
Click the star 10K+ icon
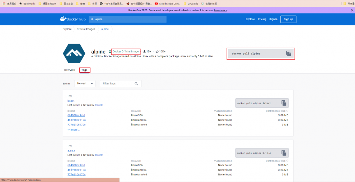(x=157, y=51)
